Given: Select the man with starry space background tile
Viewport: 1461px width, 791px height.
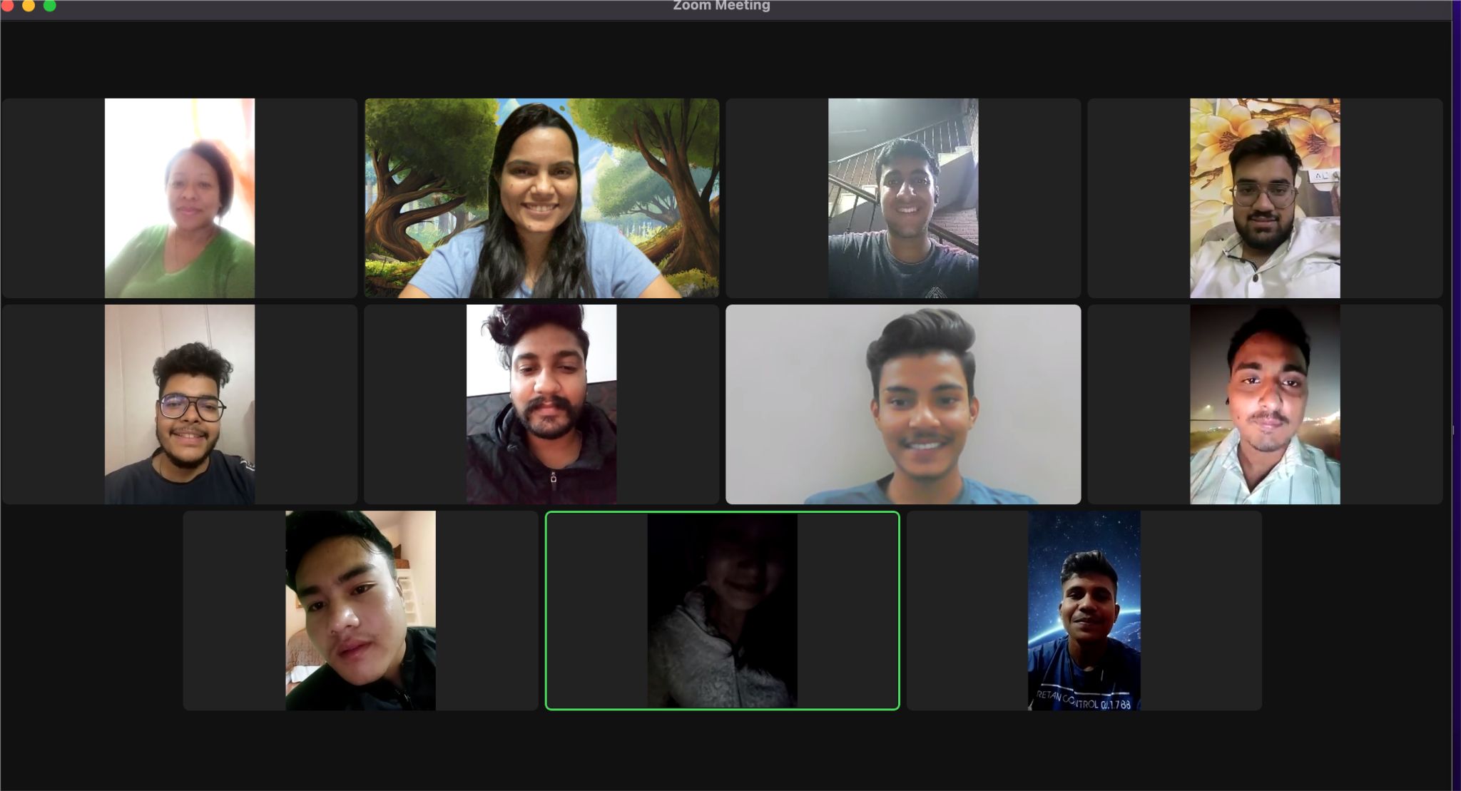Looking at the screenshot, I should coord(1084,611).
